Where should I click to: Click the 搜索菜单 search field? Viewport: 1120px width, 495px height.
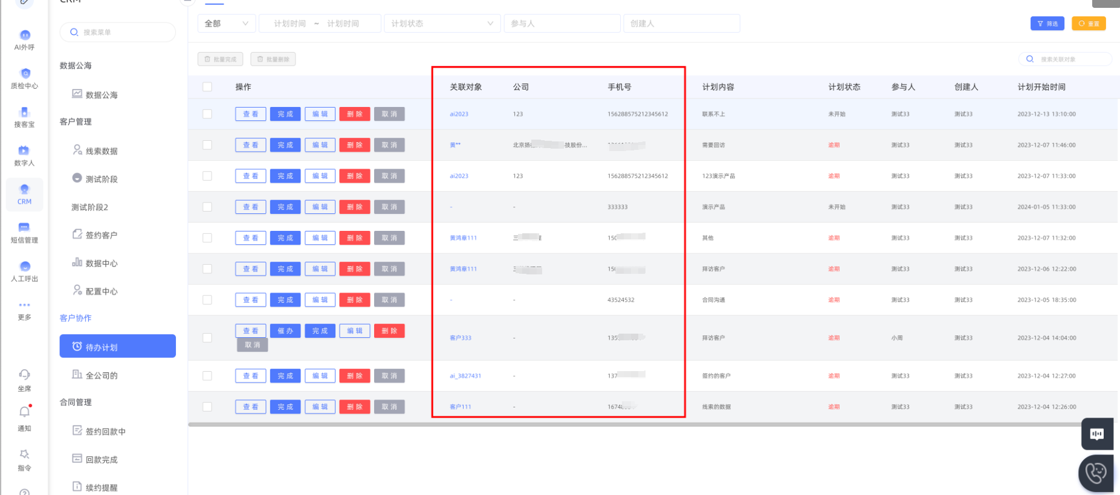pos(118,32)
